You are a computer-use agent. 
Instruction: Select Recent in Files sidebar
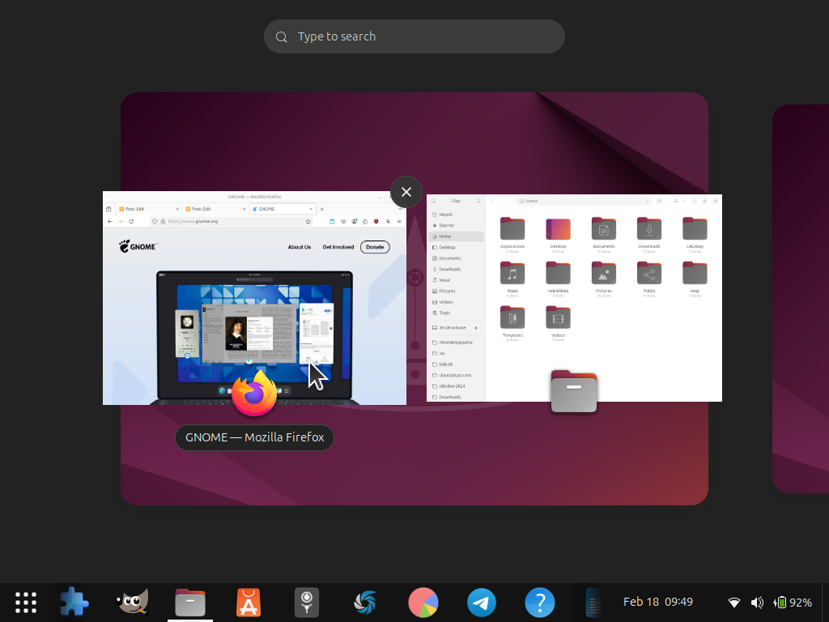pos(456,214)
